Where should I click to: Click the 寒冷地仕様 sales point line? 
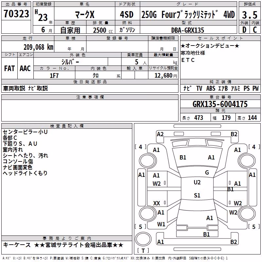pyautogui.click(x=193, y=53)
